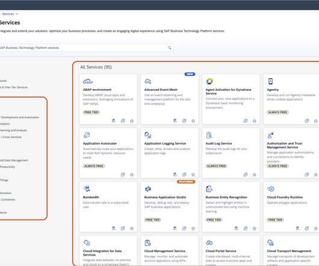Click copy icon on Business Application Studio card
The image size is (319, 266).
pos(184,228)
